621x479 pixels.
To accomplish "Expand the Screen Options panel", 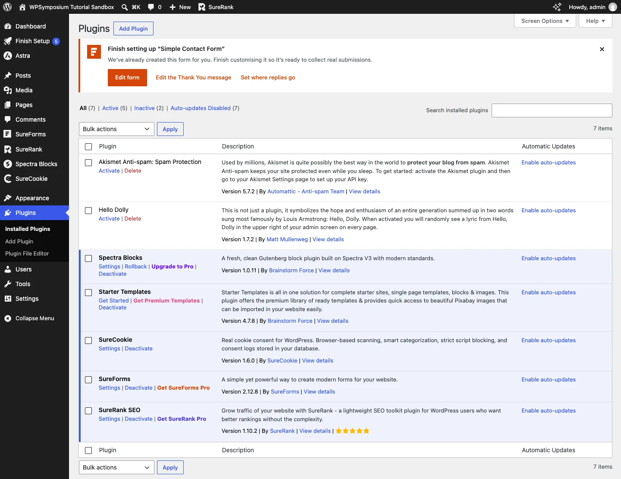I will click(545, 21).
